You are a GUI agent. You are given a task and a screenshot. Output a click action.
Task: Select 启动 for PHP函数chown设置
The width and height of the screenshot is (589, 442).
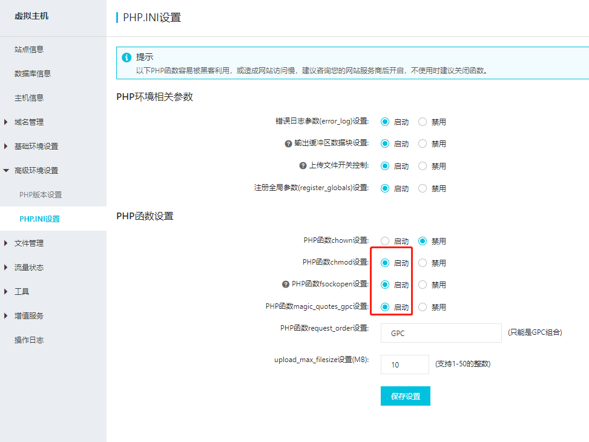[x=385, y=241]
